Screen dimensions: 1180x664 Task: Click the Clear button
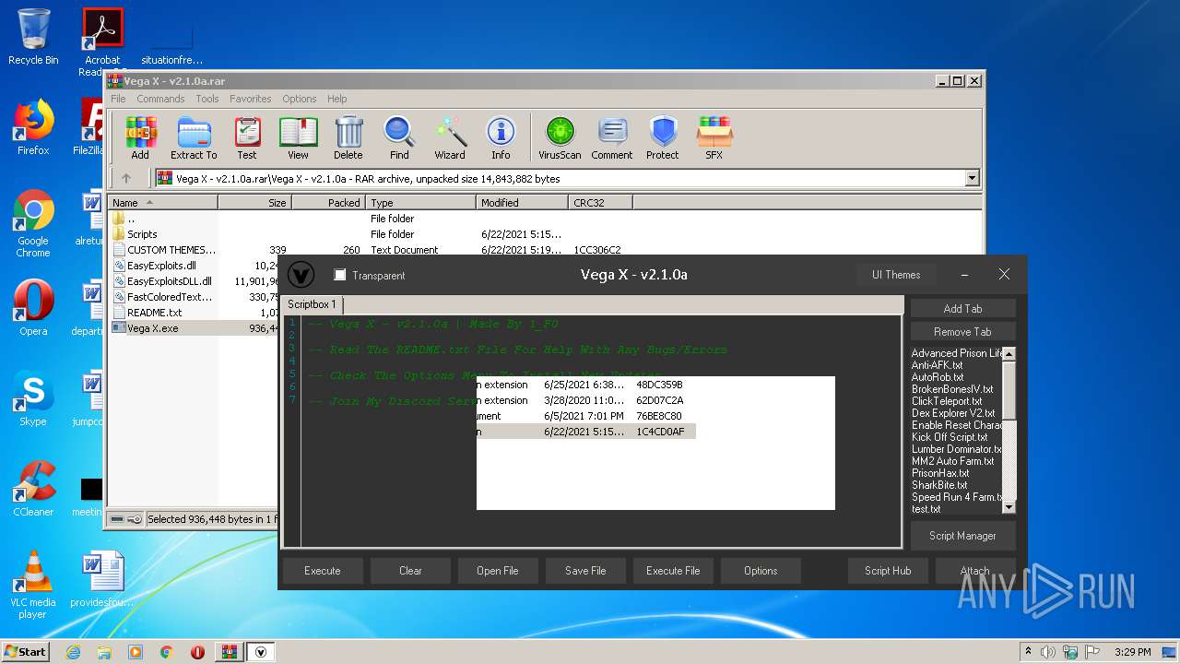(x=410, y=571)
